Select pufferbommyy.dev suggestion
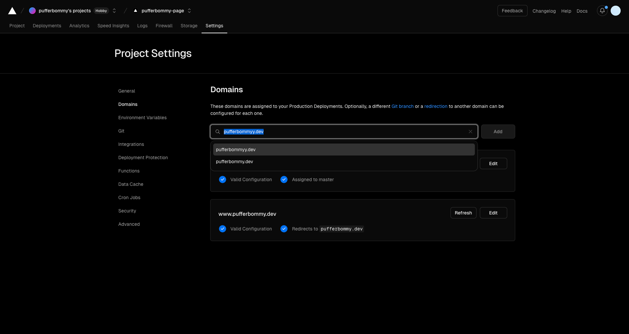 click(344, 150)
